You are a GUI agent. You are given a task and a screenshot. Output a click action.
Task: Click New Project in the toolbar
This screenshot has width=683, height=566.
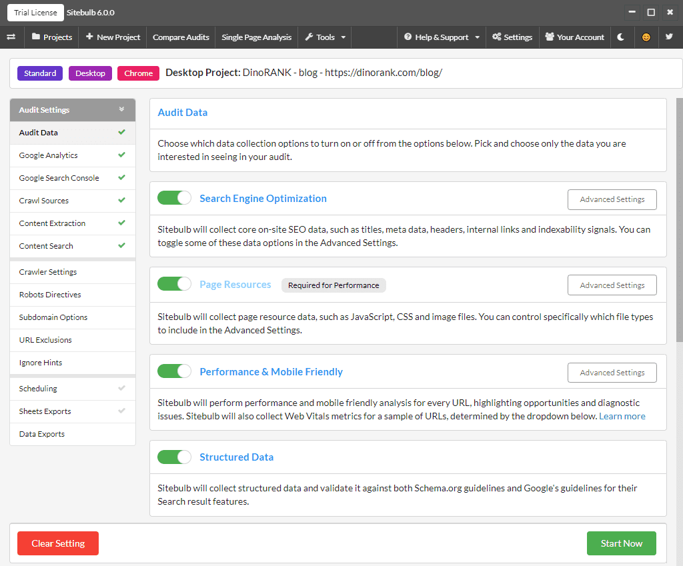click(x=113, y=37)
